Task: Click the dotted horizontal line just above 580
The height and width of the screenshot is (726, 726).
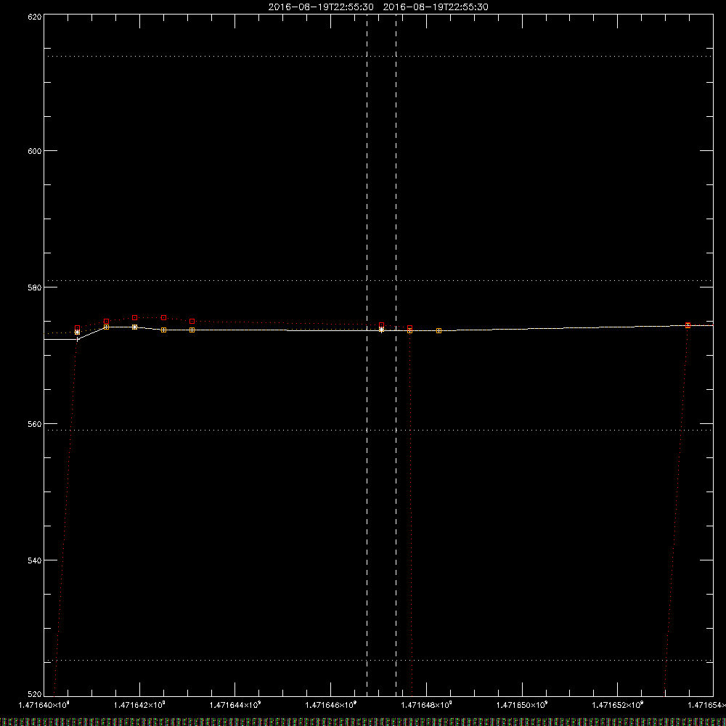Action: [378, 280]
